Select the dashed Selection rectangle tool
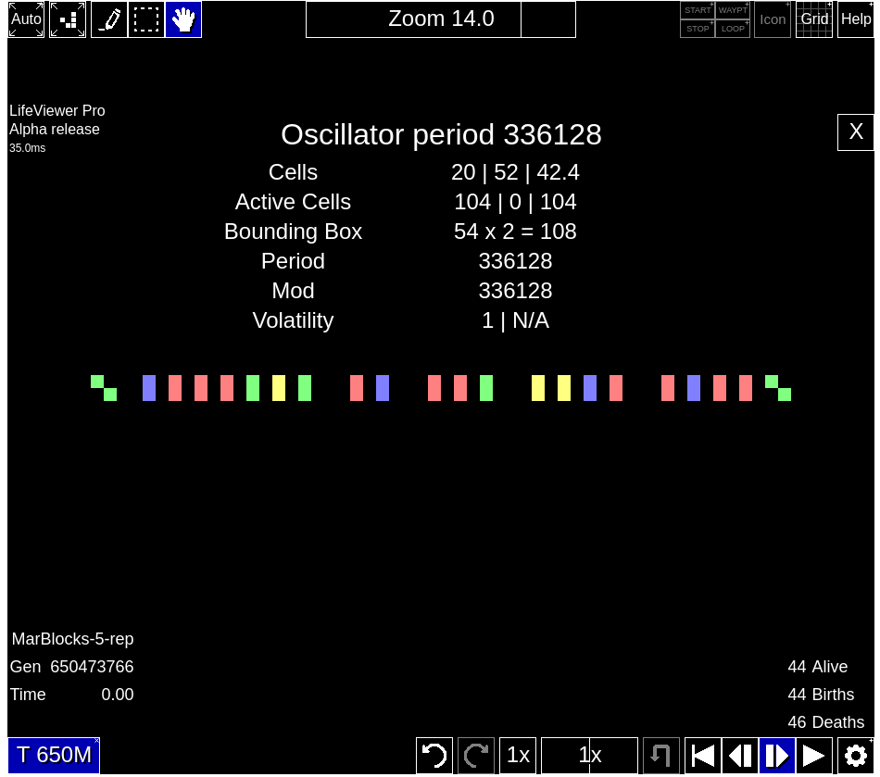880x777 pixels. 146,19
